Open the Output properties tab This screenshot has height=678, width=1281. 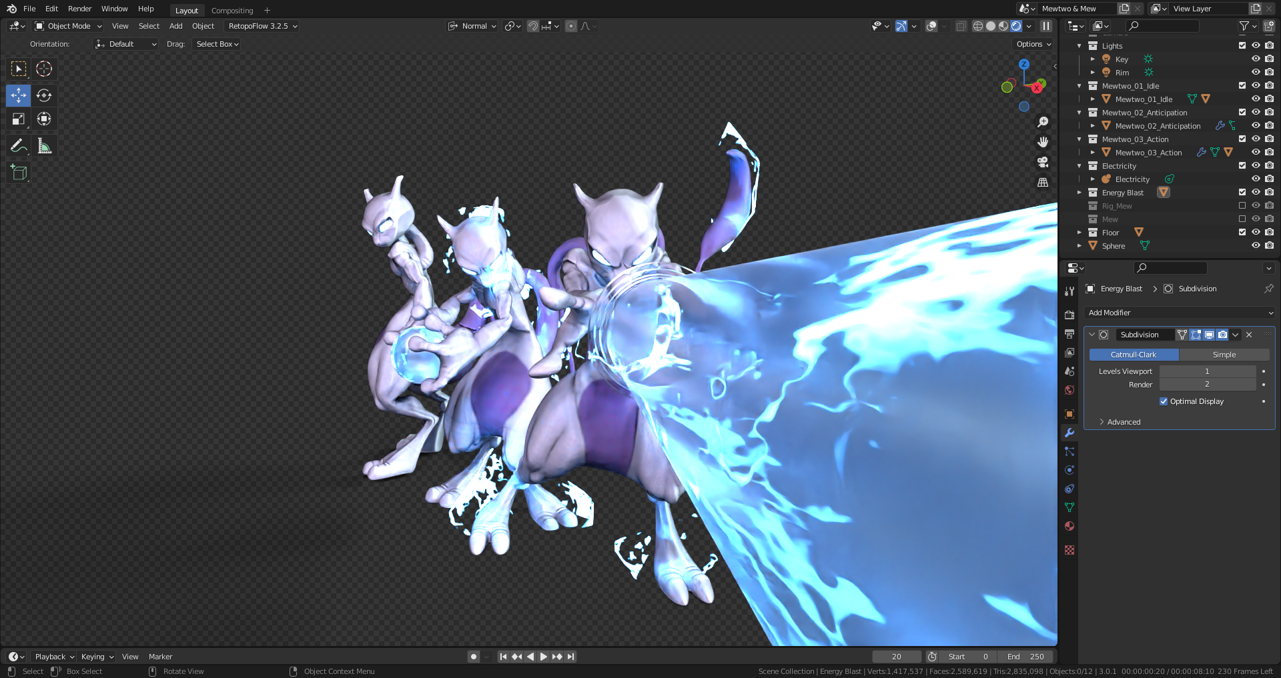pos(1070,333)
